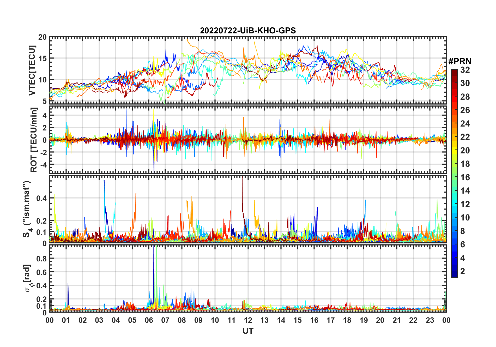Viewport: 496px width, 347px height.
Task: Select ROT axis tick label -4
Action: [x=43, y=165]
